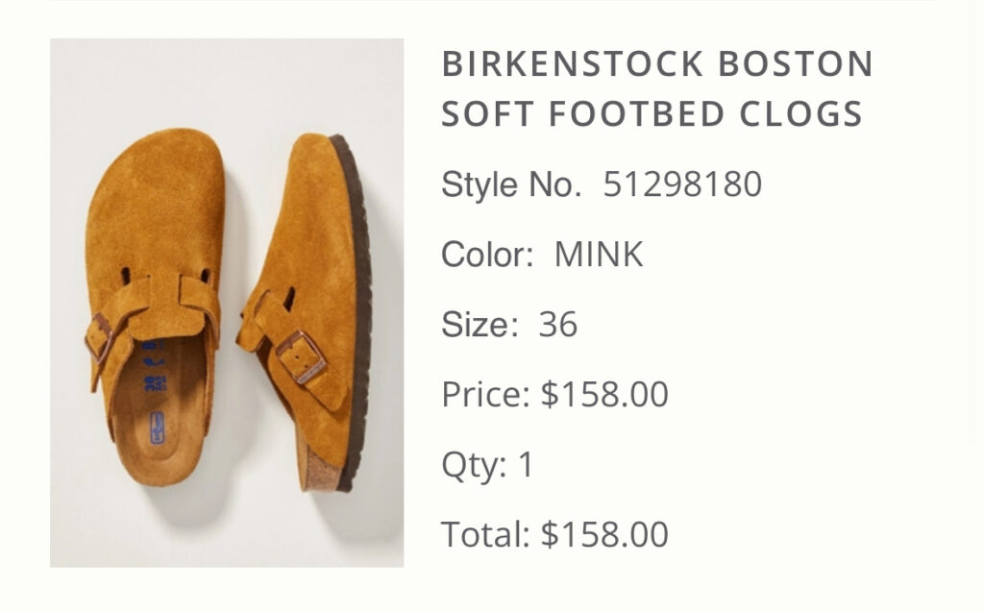Click the Total label

485,534
